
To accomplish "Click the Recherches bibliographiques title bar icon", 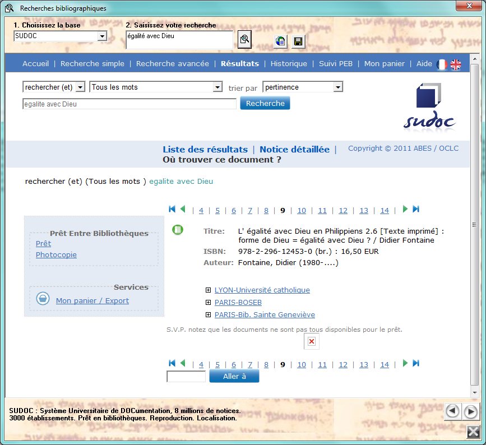I will click(x=10, y=8).
